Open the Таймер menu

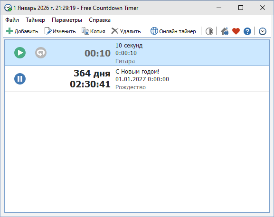pyautogui.click(x=35, y=20)
